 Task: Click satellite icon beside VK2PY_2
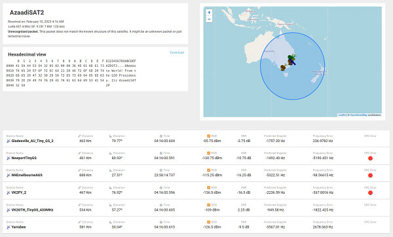[9, 192]
